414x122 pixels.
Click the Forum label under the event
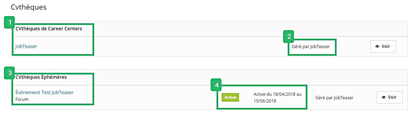click(22, 99)
